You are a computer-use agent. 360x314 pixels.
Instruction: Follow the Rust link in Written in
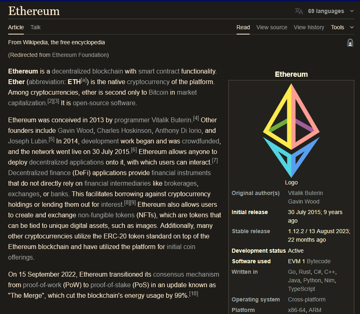click(x=304, y=272)
